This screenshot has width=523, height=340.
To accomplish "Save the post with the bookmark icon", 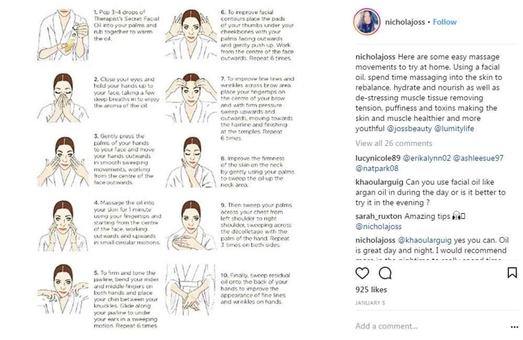I will click(x=512, y=273).
